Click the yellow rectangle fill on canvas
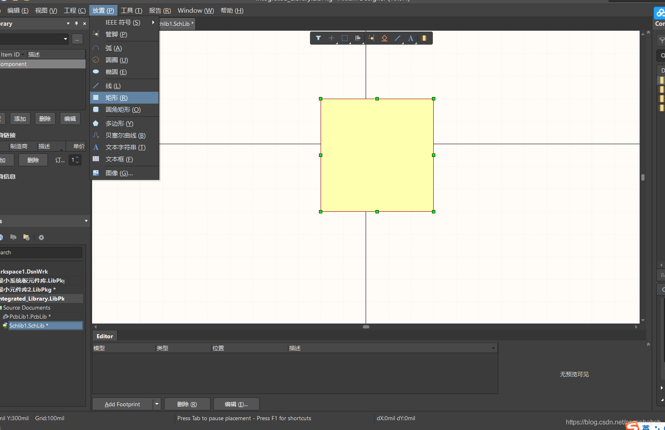 point(377,155)
